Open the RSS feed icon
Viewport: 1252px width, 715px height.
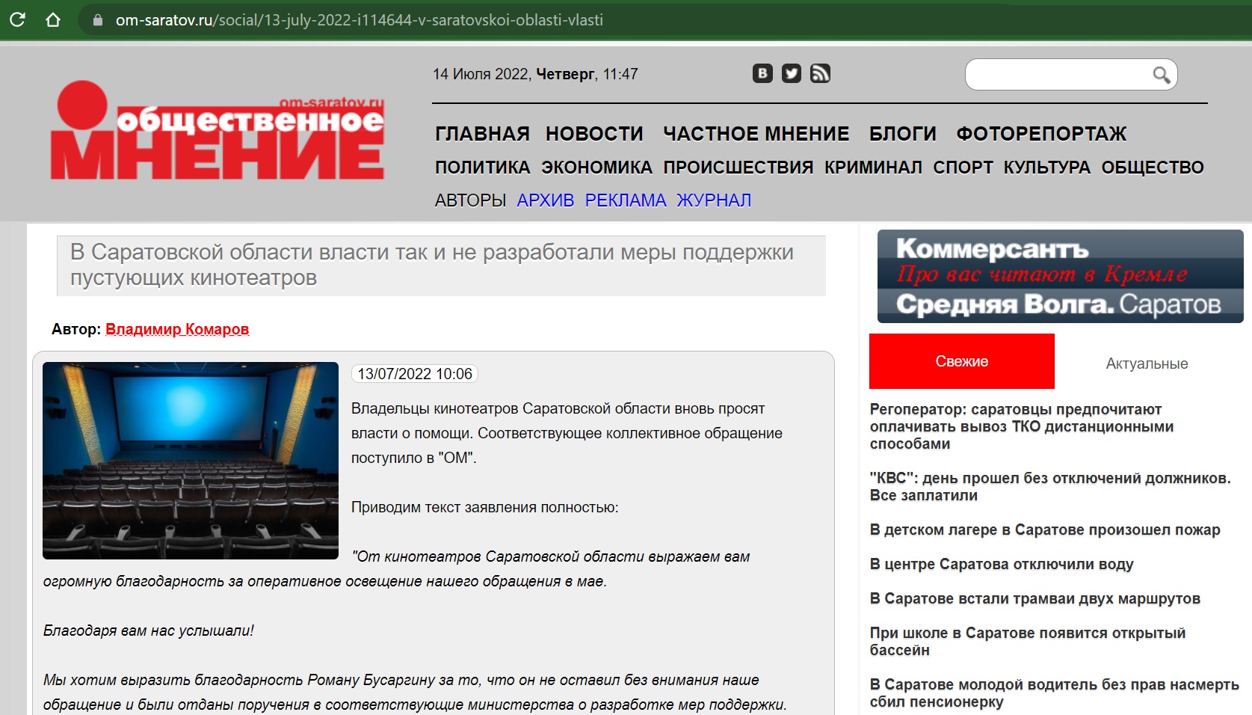click(820, 73)
